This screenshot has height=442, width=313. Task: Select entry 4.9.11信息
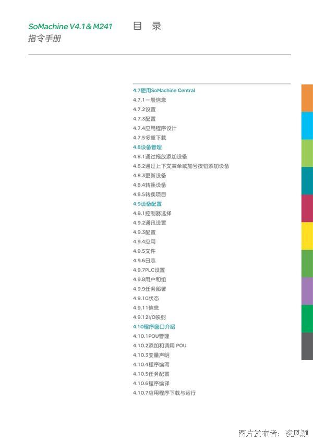(x=146, y=308)
